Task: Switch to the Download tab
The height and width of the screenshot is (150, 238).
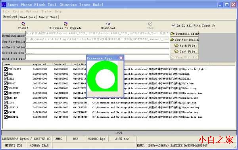Action: 10,17
